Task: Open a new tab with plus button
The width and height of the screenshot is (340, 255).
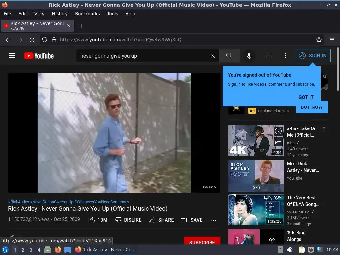Action: click(81, 26)
